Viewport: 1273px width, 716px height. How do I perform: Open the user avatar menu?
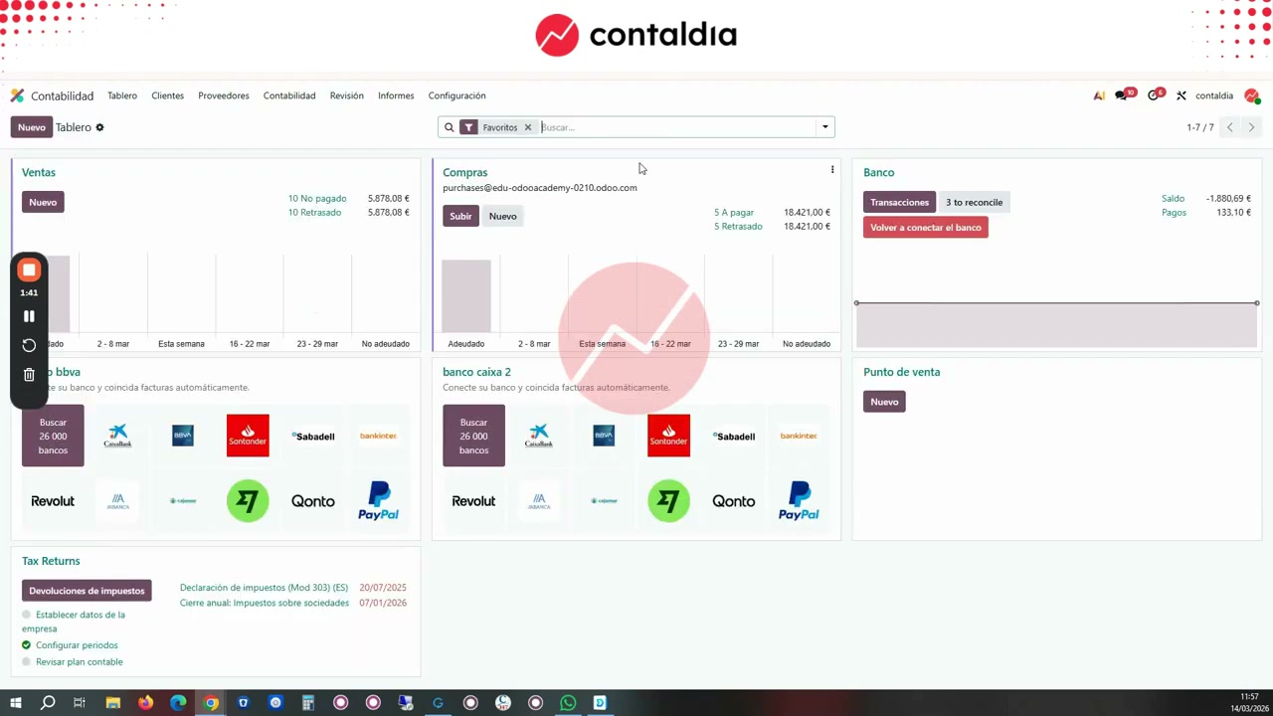[x=1252, y=95]
